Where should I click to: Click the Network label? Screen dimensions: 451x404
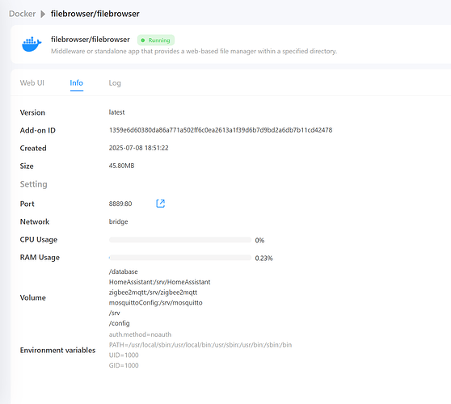pyautogui.click(x=35, y=221)
